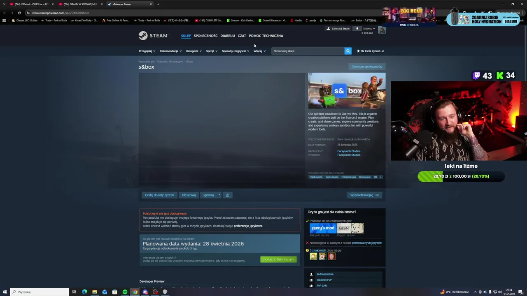Viewport: 527px width, 296px height.
Task: Expand the Kategorie dropdown
Action: [x=194, y=51]
